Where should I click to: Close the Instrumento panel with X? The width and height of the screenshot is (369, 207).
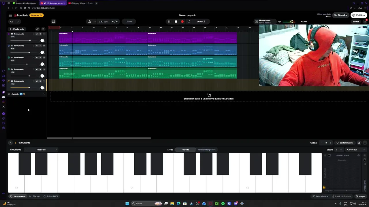click(10, 143)
